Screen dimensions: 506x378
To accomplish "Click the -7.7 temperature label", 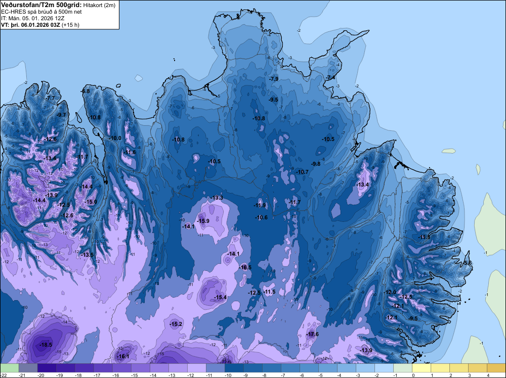I will tap(50, 98).
